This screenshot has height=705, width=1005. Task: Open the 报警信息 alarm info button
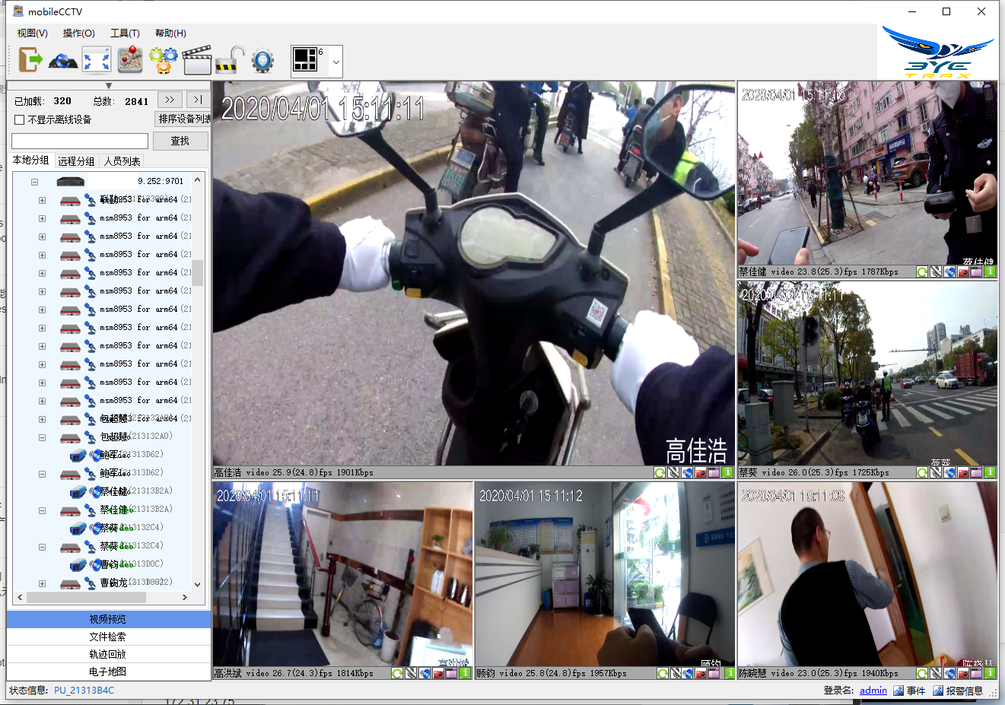[x=958, y=691]
